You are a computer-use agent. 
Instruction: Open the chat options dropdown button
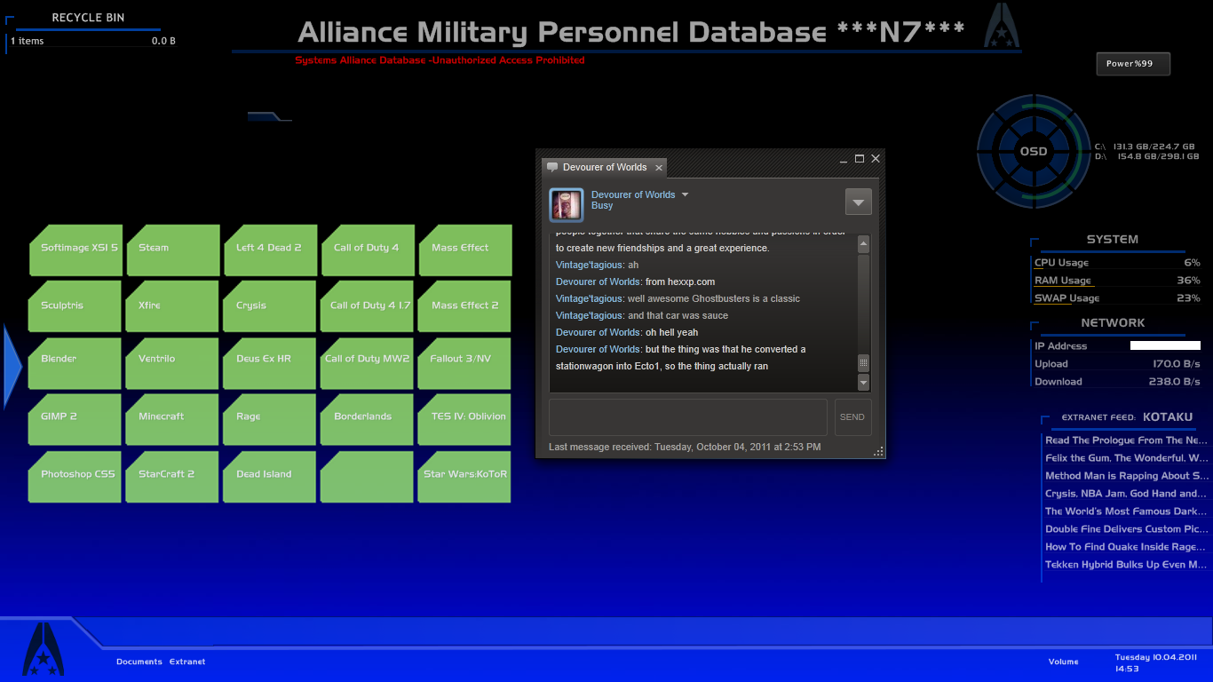858,202
